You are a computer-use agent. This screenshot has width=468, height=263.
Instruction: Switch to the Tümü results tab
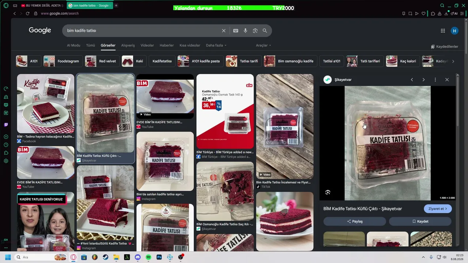tap(90, 45)
